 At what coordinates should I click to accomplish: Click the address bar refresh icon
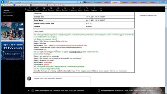tap(82, 2)
